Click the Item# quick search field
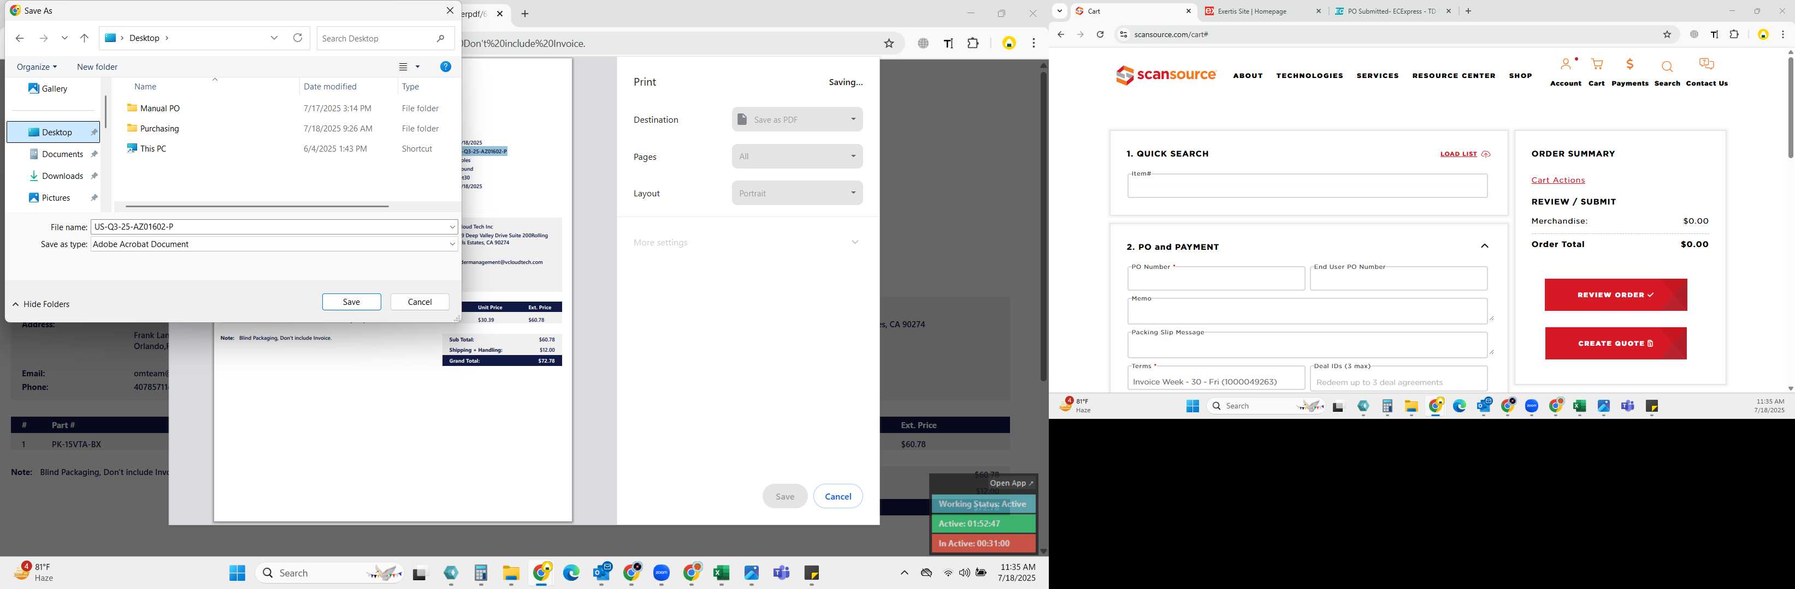This screenshot has width=1795, height=589. [1307, 187]
